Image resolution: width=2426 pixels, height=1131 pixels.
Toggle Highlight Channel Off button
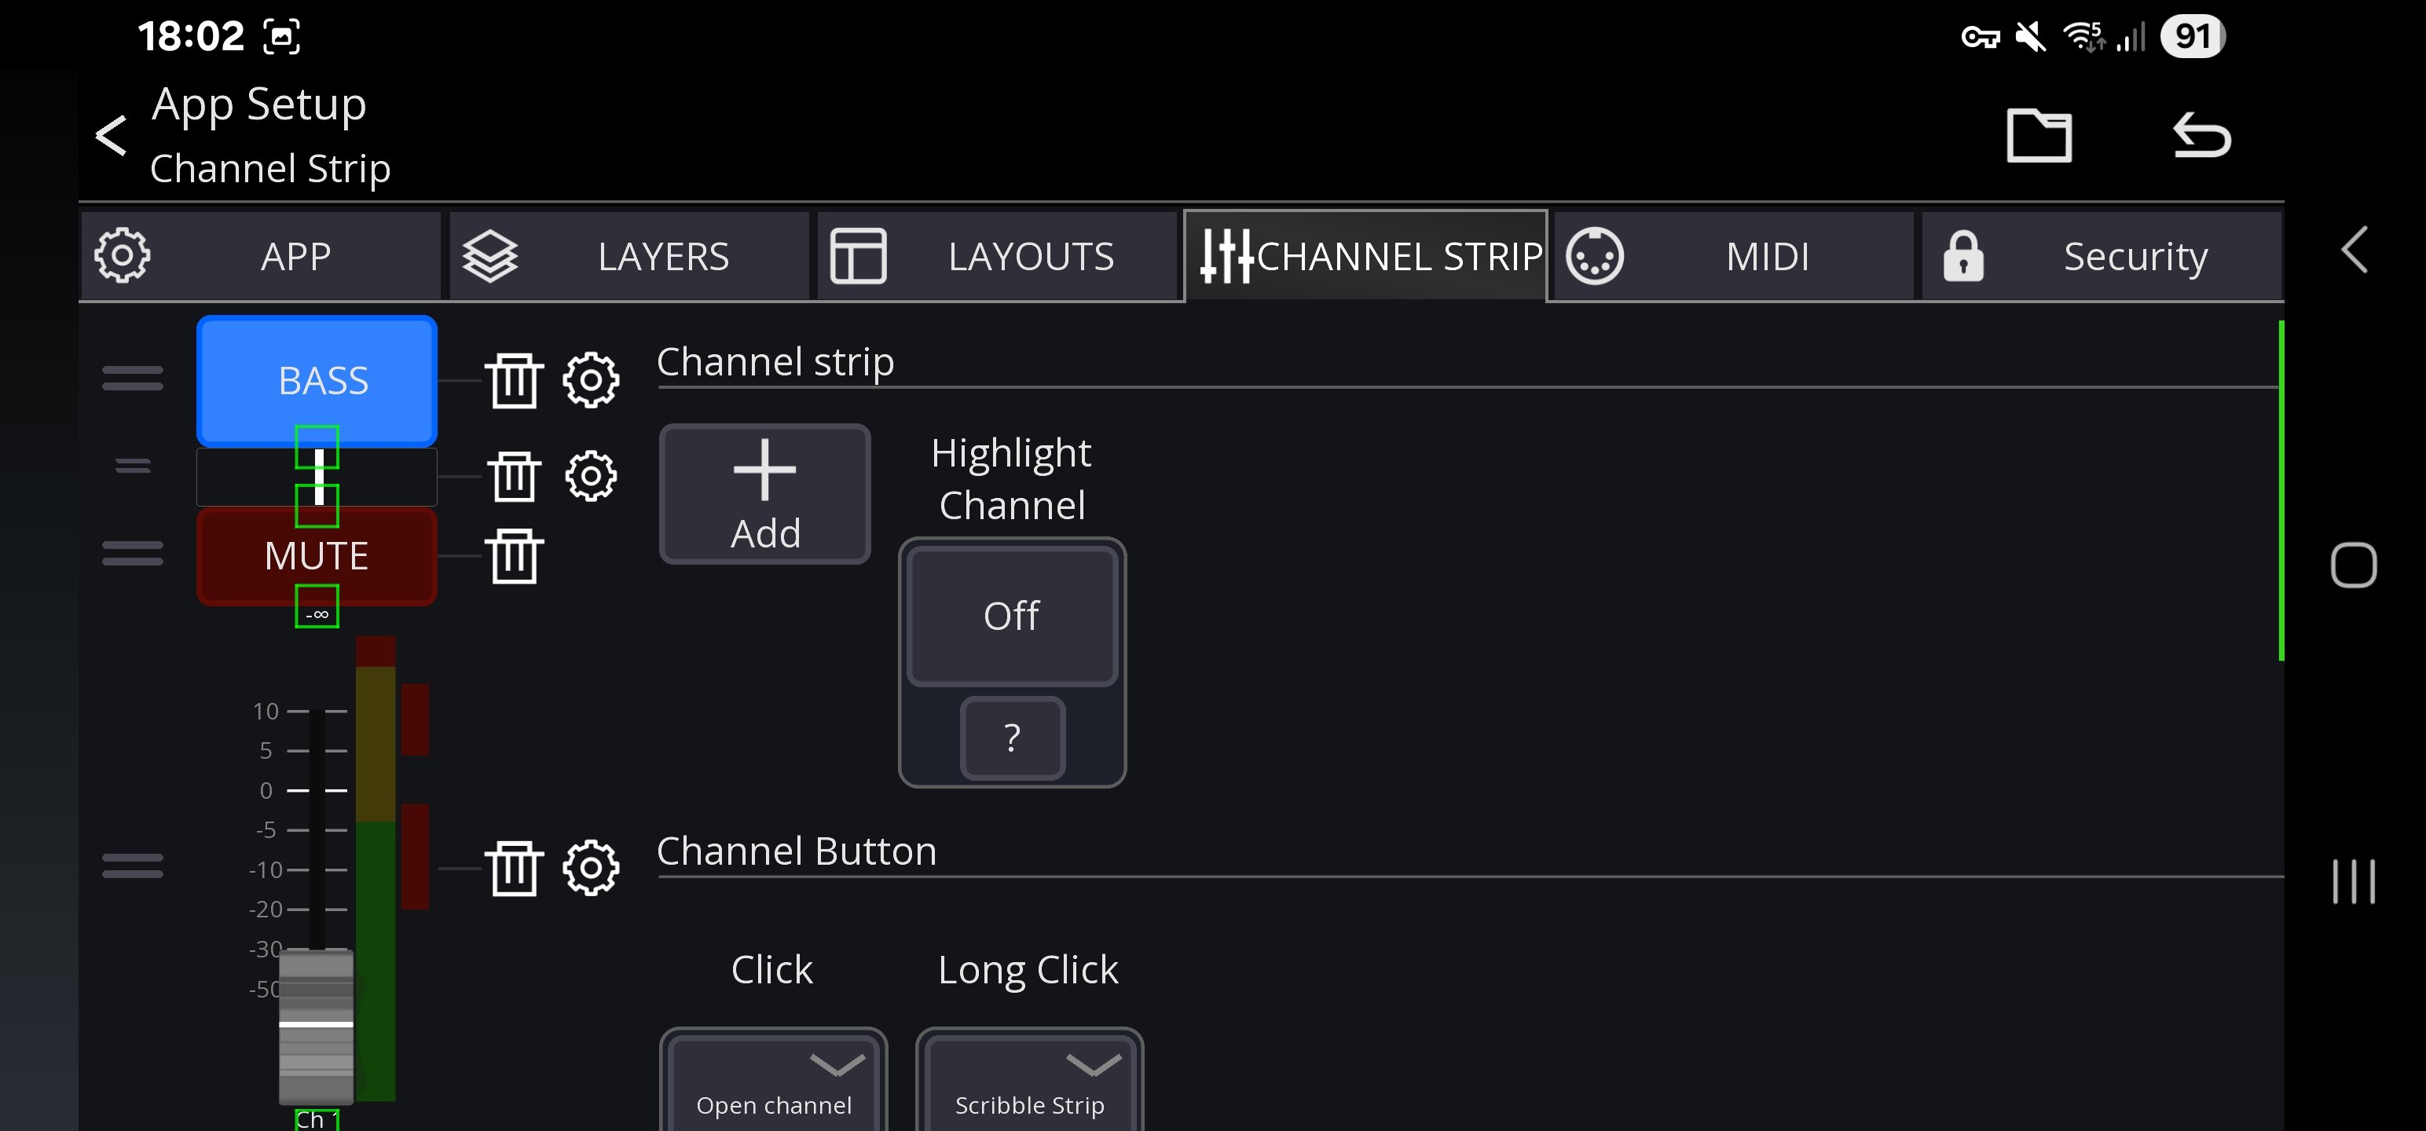(1011, 617)
